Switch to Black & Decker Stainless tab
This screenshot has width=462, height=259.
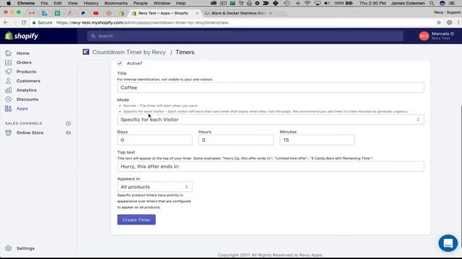239,13
